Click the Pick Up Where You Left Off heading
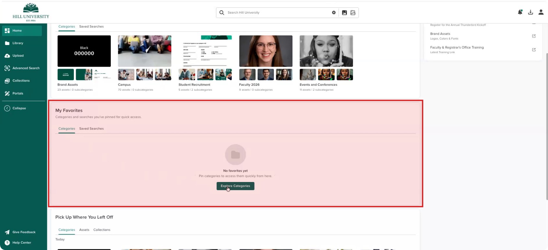The height and width of the screenshot is (250, 548). pyautogui.click(x=84, y=217)
